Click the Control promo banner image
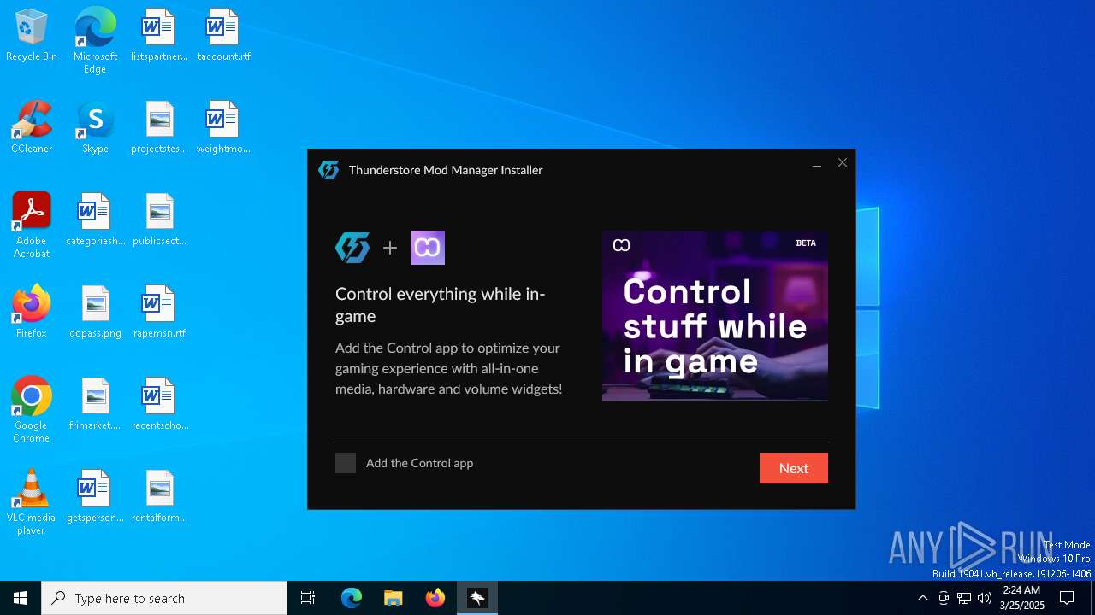The height and width of the screenshot is (615, 1095). 715,316
